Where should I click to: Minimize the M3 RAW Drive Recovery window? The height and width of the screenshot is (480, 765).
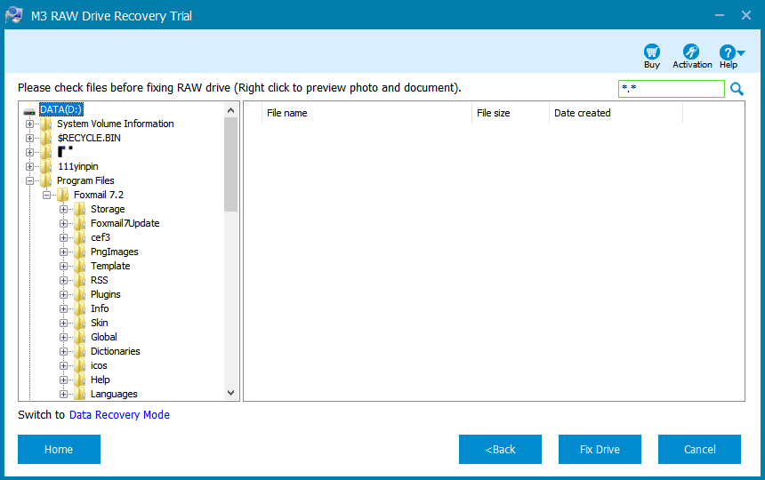coord(719,15)
